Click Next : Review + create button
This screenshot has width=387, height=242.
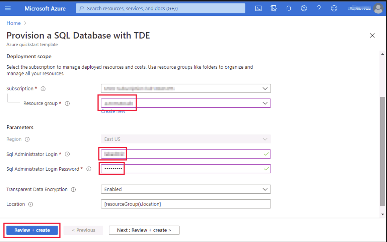(x=144, y=230)
